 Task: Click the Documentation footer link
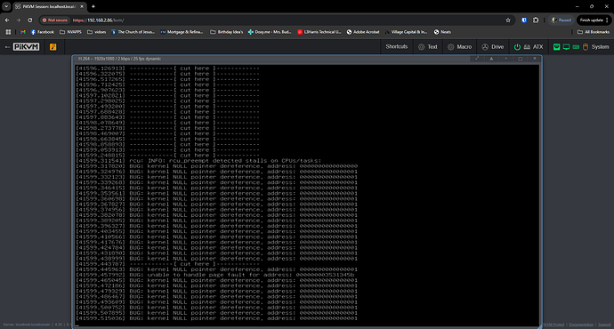581,325
